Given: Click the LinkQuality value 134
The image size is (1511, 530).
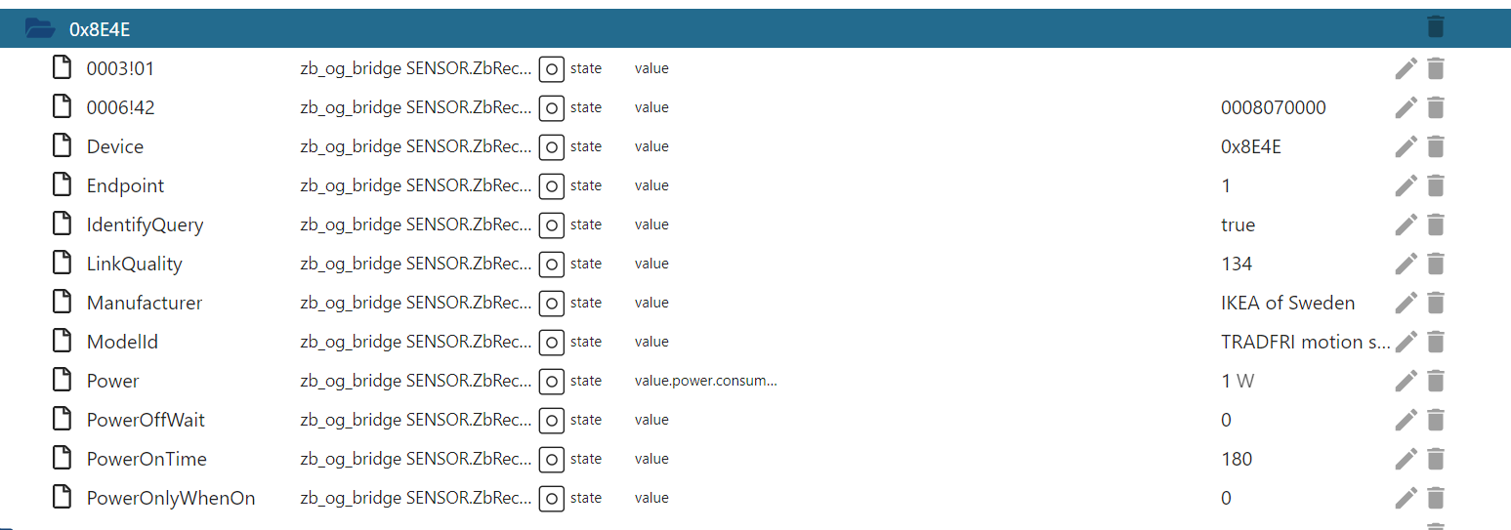Looking at the screenshot, I should (1237, 264).
